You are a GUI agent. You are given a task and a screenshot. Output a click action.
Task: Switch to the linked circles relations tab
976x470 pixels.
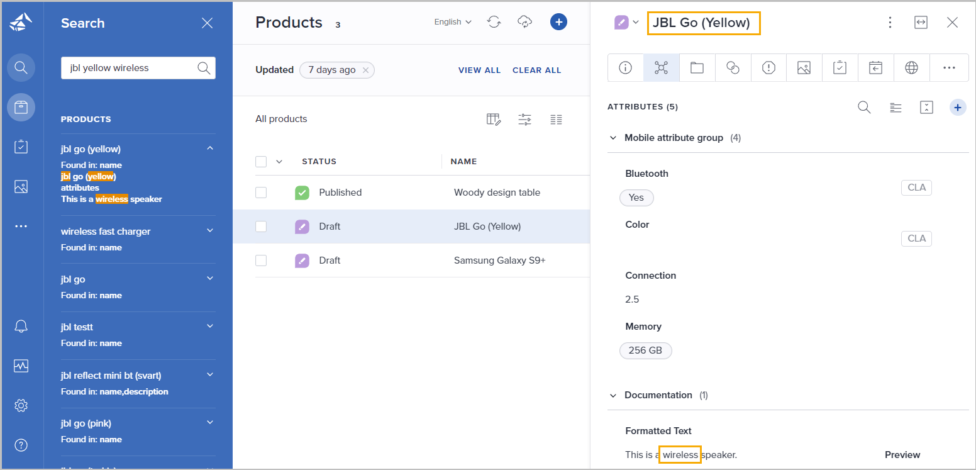pyautogui.click(x=733, y=68)
